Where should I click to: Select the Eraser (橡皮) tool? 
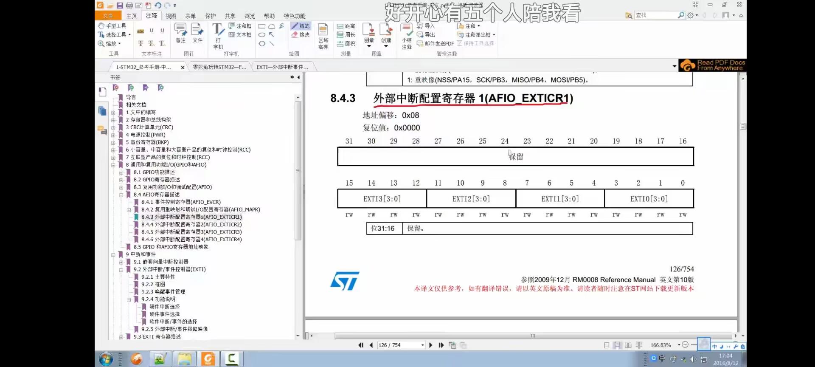click(x=301, y=35)
